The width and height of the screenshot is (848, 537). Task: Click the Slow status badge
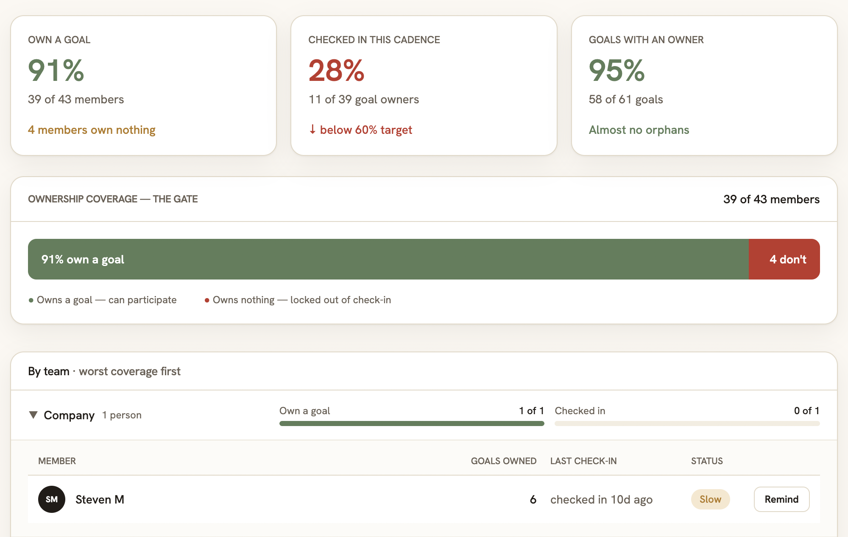click(x=710, y=499)
